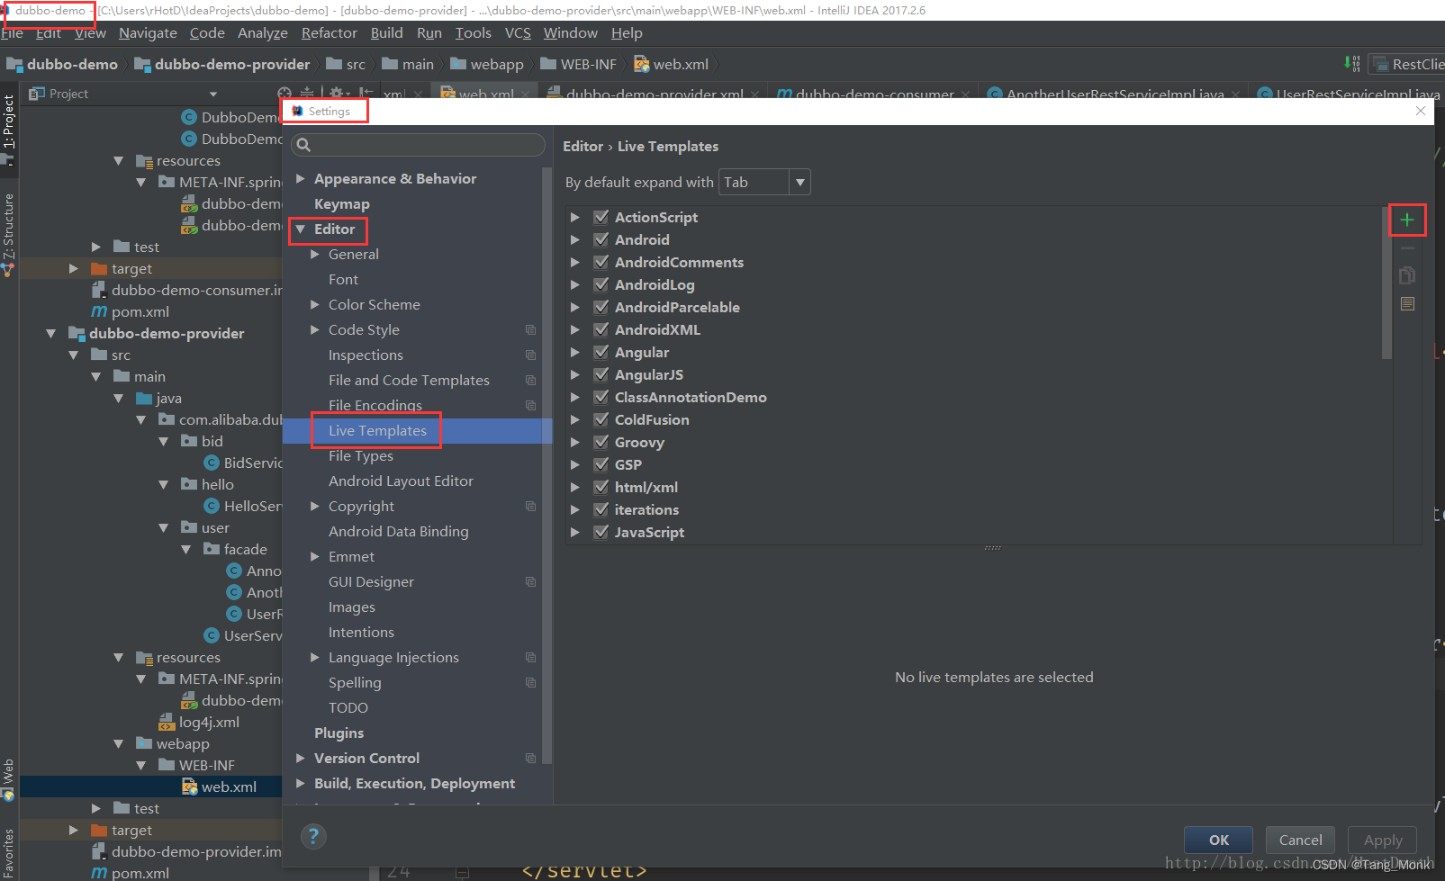Image resolution: width=1445 pixels, height=881 pixels.
Task: Toggle the Groovy checkbox
Action: 601,442
